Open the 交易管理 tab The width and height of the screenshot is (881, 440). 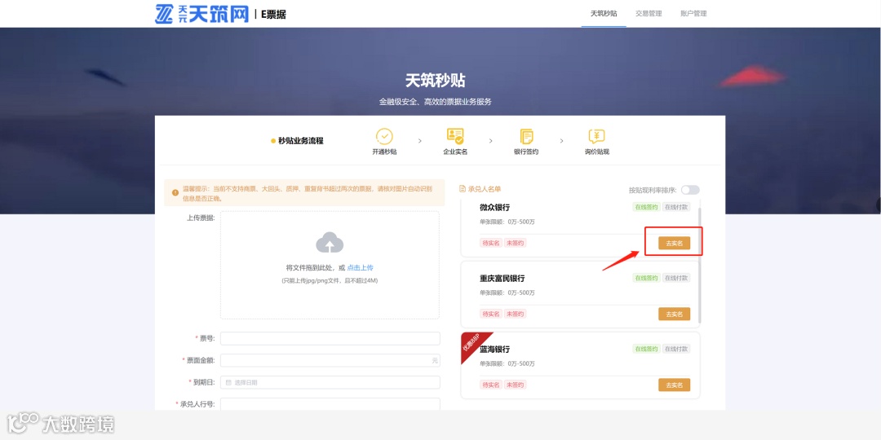[x=649, y=14]
